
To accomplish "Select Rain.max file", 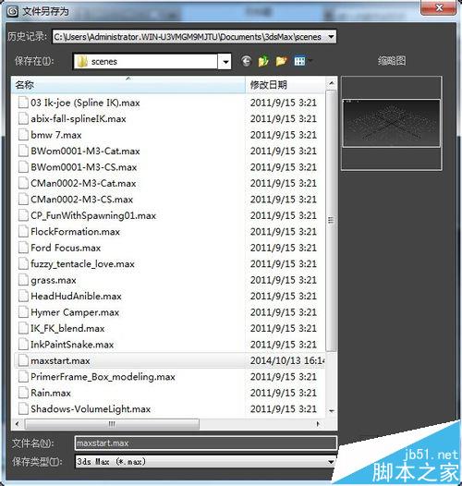I will click(x=51, y=393).
